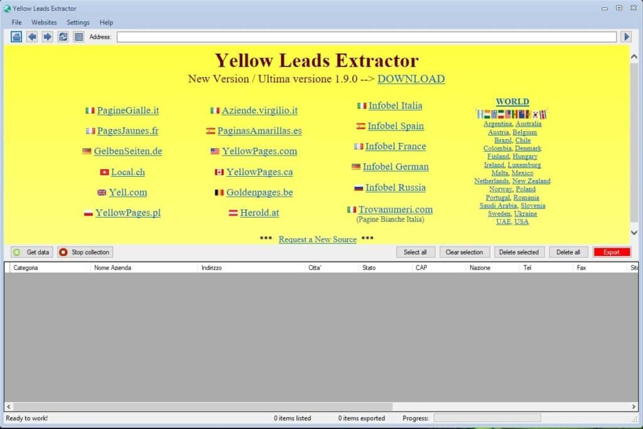Click the vertical scrollbar down arrow
Screen dimensions: 643x429
click(x=634, y=231)
